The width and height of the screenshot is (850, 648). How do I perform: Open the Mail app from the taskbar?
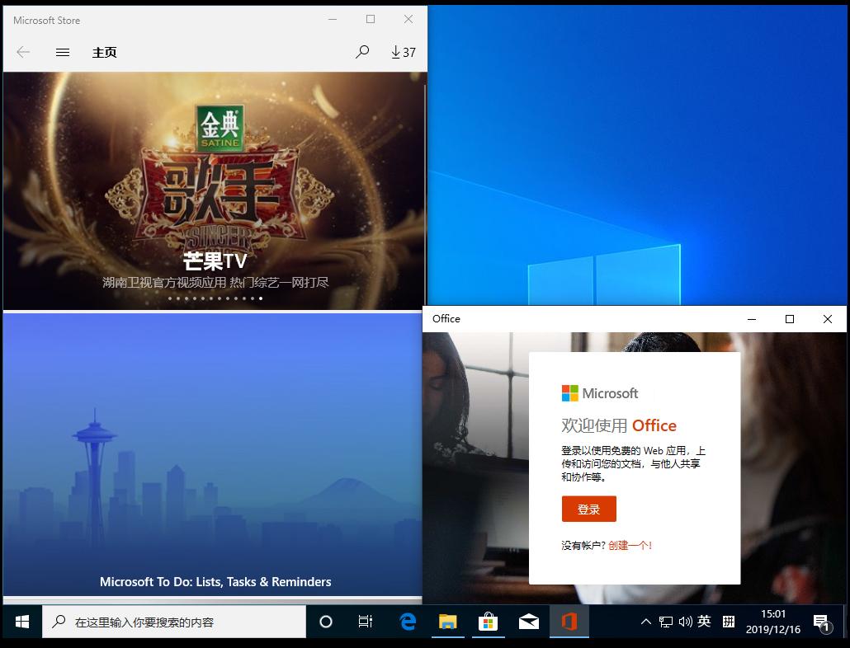(528, 622)
